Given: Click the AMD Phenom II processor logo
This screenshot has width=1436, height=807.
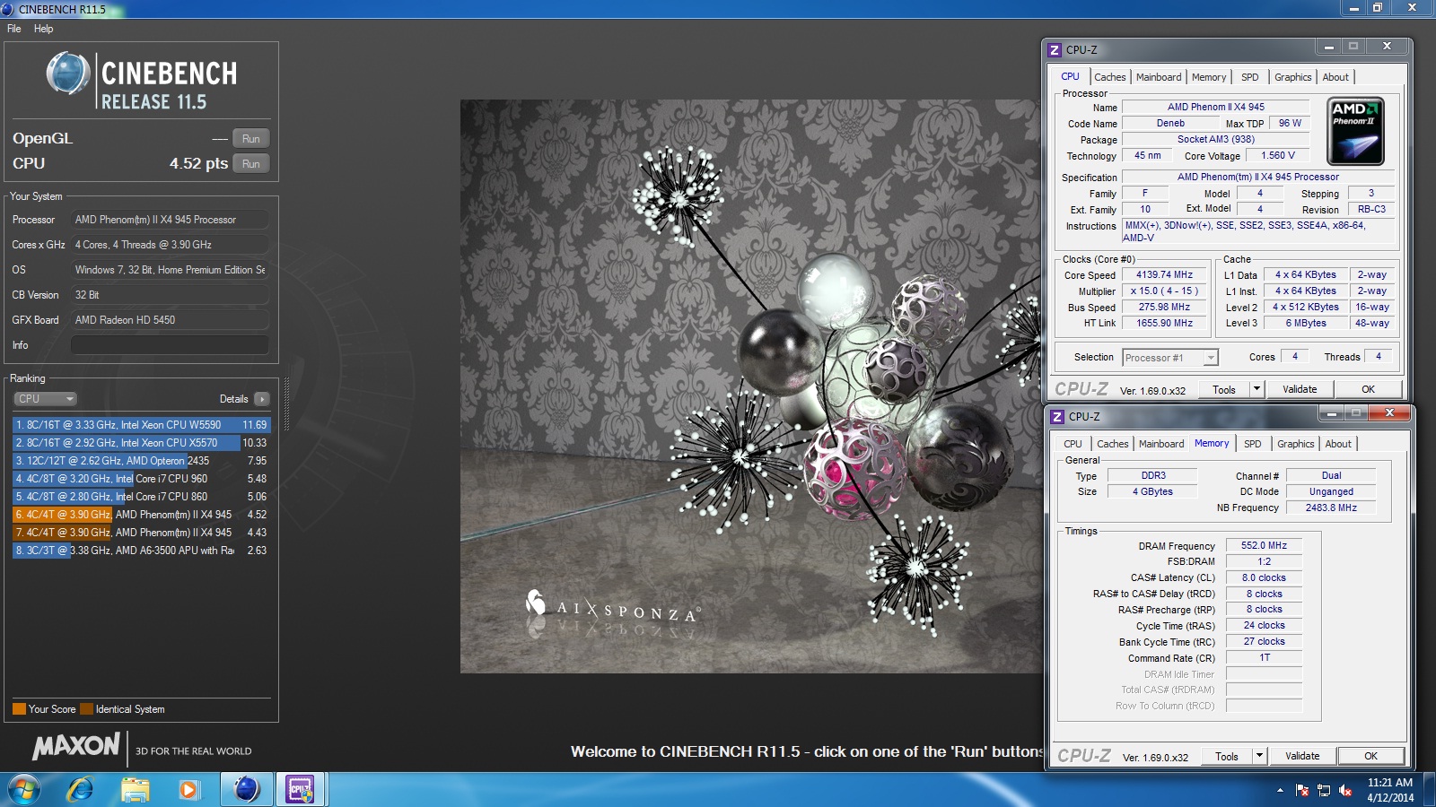Looking at the screenshot, I should 1355,132.
